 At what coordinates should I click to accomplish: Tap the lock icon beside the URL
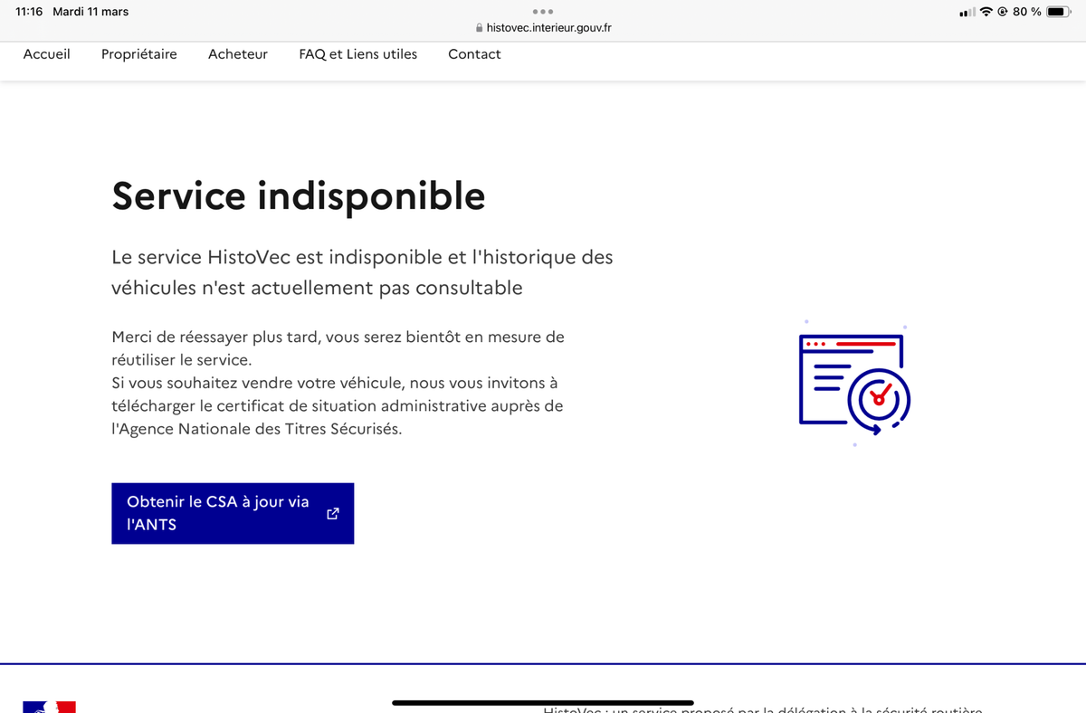[x=479, y=28]
